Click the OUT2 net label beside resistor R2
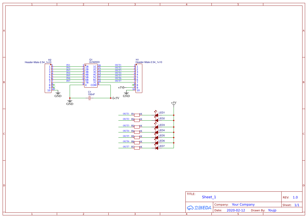The height and width of the screenshot is (218, 308). (126, 119)
